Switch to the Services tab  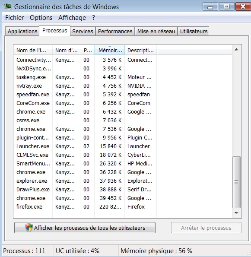click(x=83, y=31)
